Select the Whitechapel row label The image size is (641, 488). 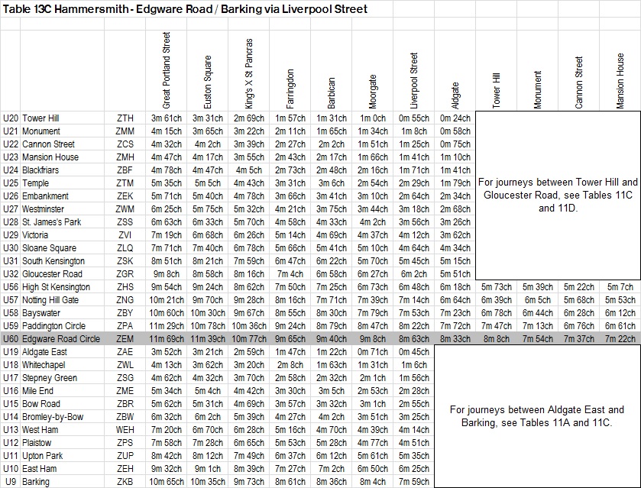click(44, 365)
